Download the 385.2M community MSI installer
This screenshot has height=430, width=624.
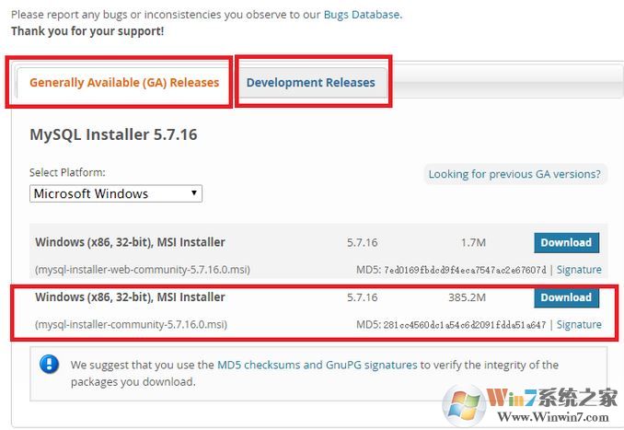pyautogui.click(x=566, y=297)
